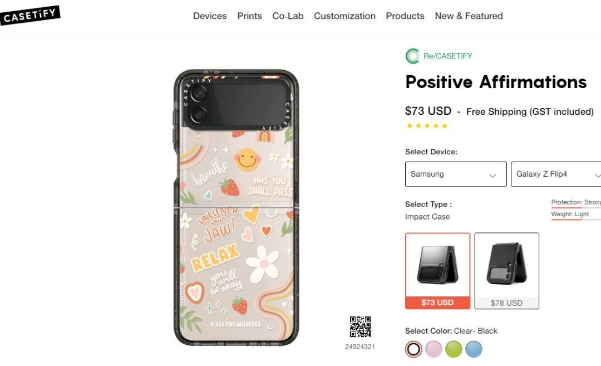Scan the QR code next to product number
The image size is (601, 366).
(x=361, y=328)
